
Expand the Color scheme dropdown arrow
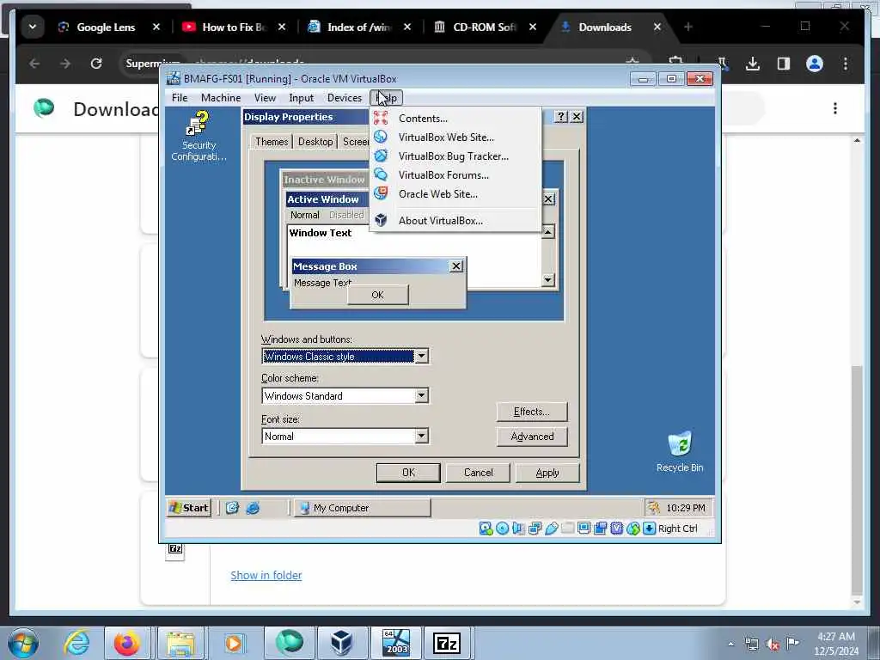(x=421, y=395)
